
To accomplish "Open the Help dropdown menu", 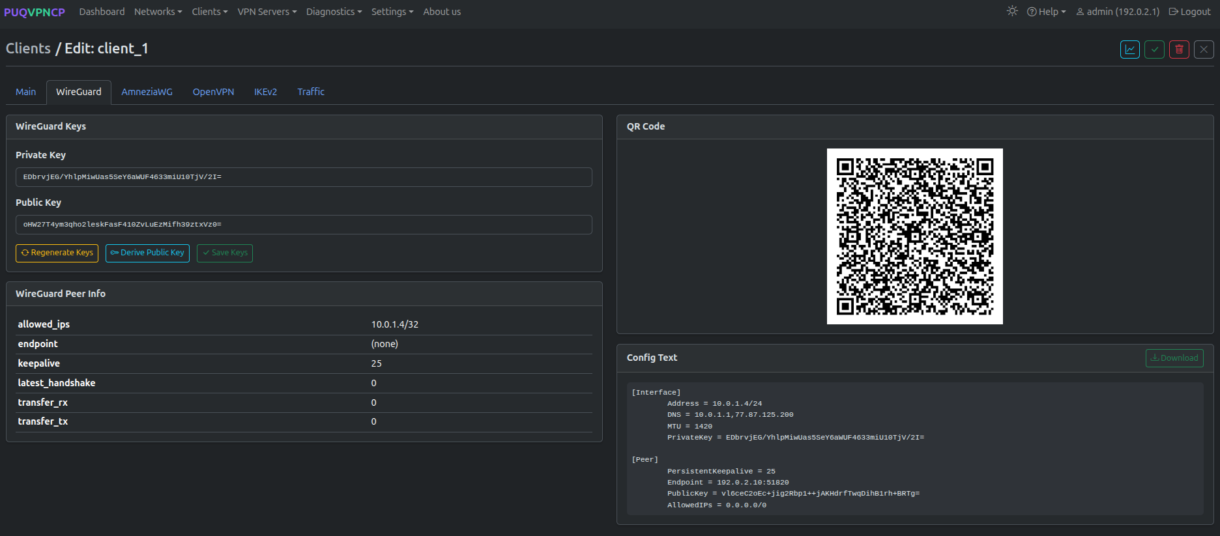I will (1047, 12).
